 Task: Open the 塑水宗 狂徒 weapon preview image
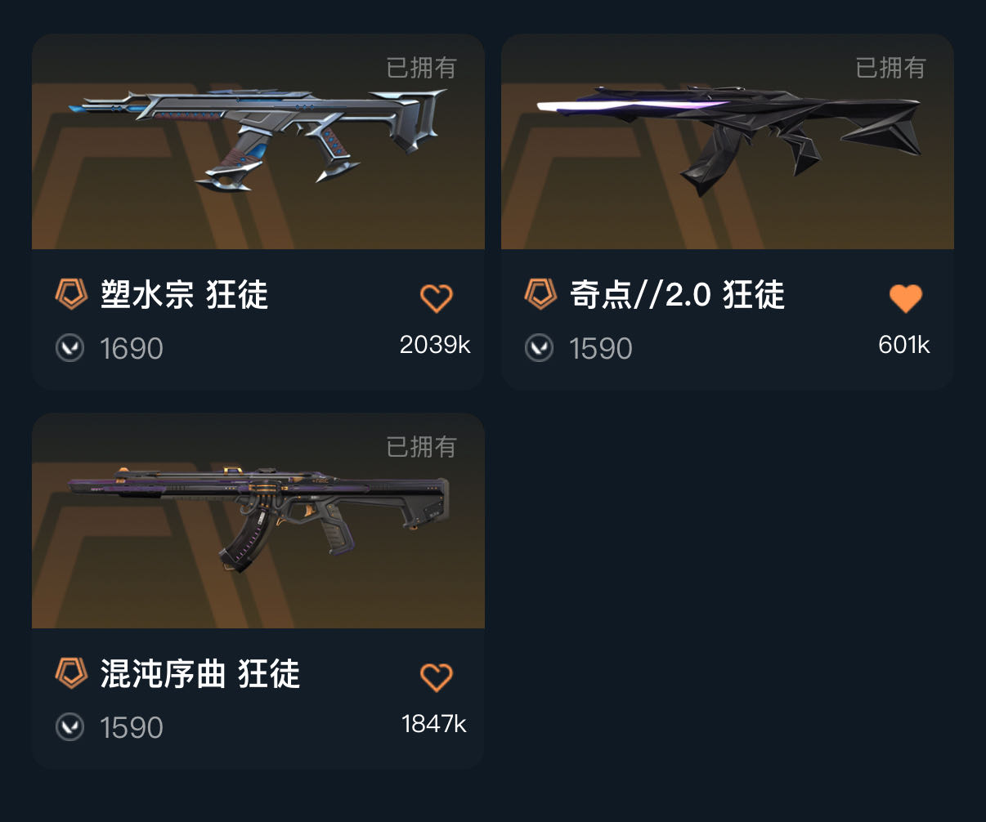tap(258, 141)
